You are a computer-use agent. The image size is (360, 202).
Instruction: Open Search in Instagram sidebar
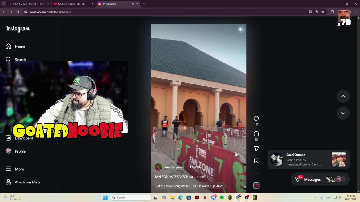[x=16, y=59]
